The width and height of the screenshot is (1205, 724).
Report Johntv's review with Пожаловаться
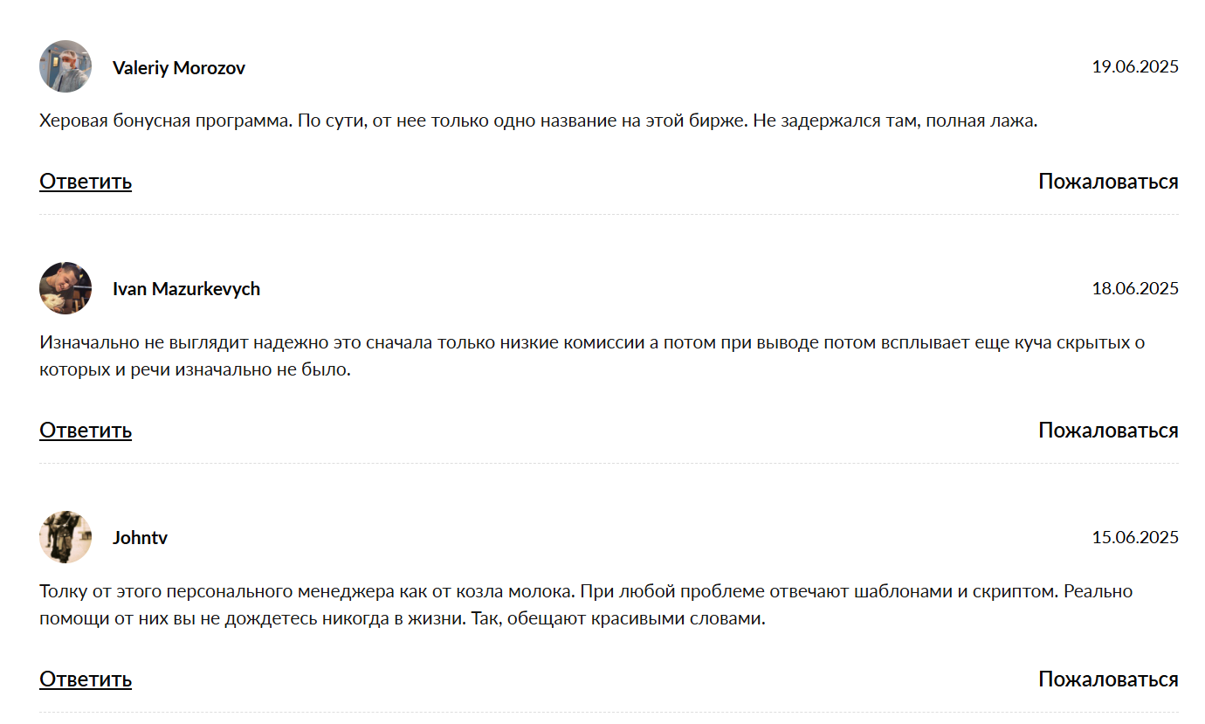tap(1108, 679)
